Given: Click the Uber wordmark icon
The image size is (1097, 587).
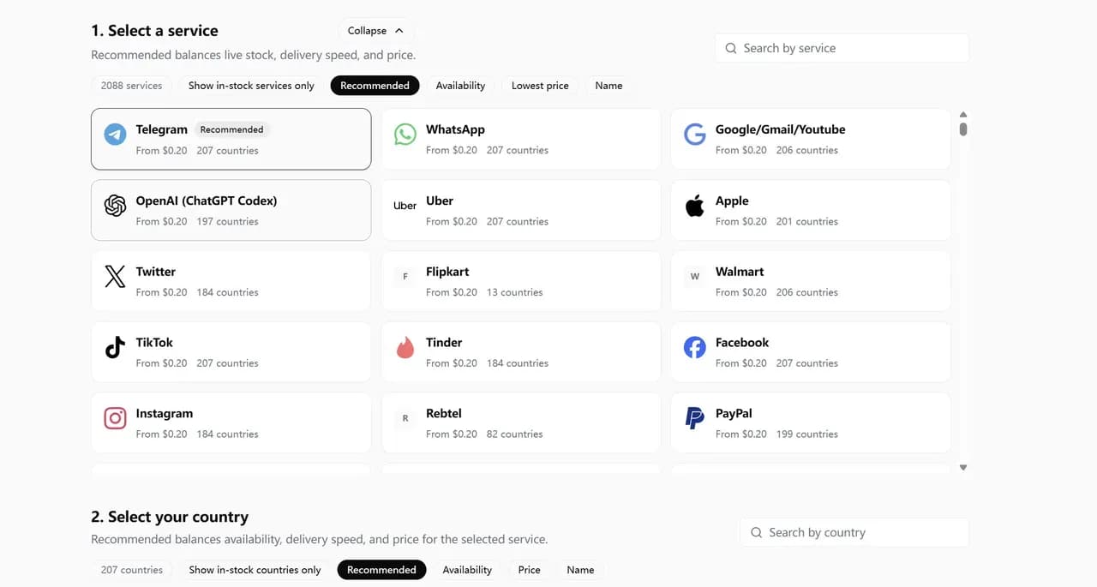Looking at the screenshot, I should (405, 206).
